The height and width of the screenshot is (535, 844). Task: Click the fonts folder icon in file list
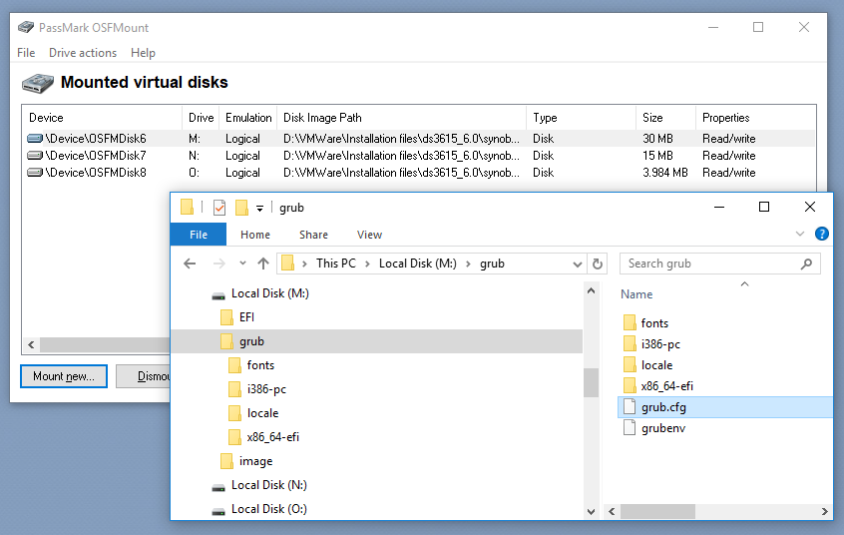[630, 322]
